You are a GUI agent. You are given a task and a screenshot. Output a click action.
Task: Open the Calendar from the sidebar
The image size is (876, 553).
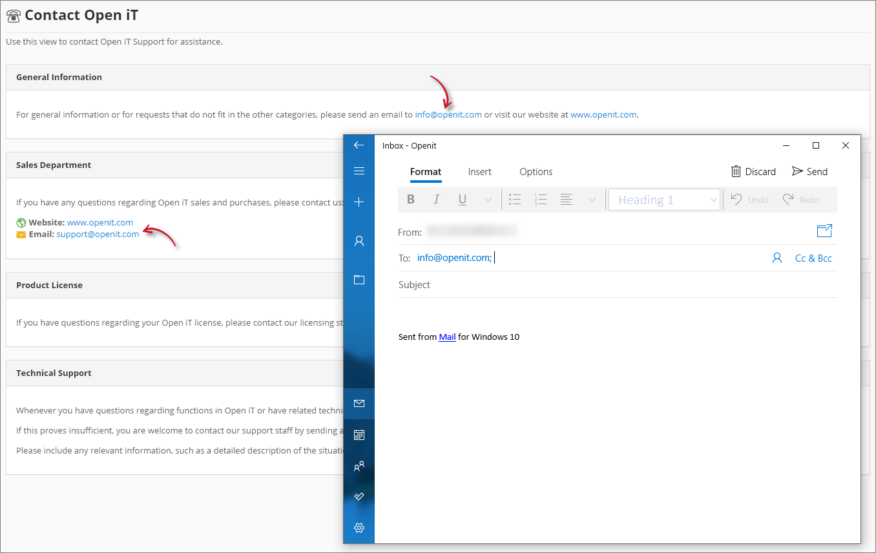359,434
